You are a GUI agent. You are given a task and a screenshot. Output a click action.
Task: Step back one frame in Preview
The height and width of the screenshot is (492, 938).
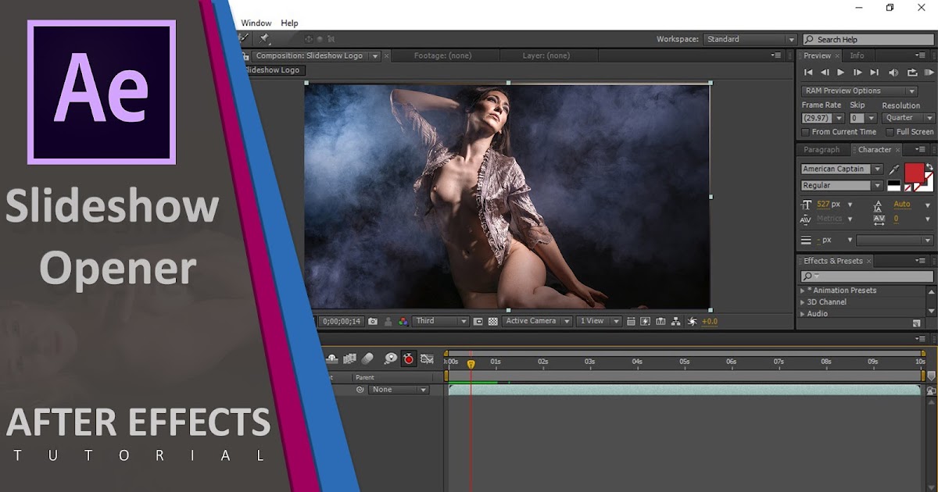click(x=825, y=73)
